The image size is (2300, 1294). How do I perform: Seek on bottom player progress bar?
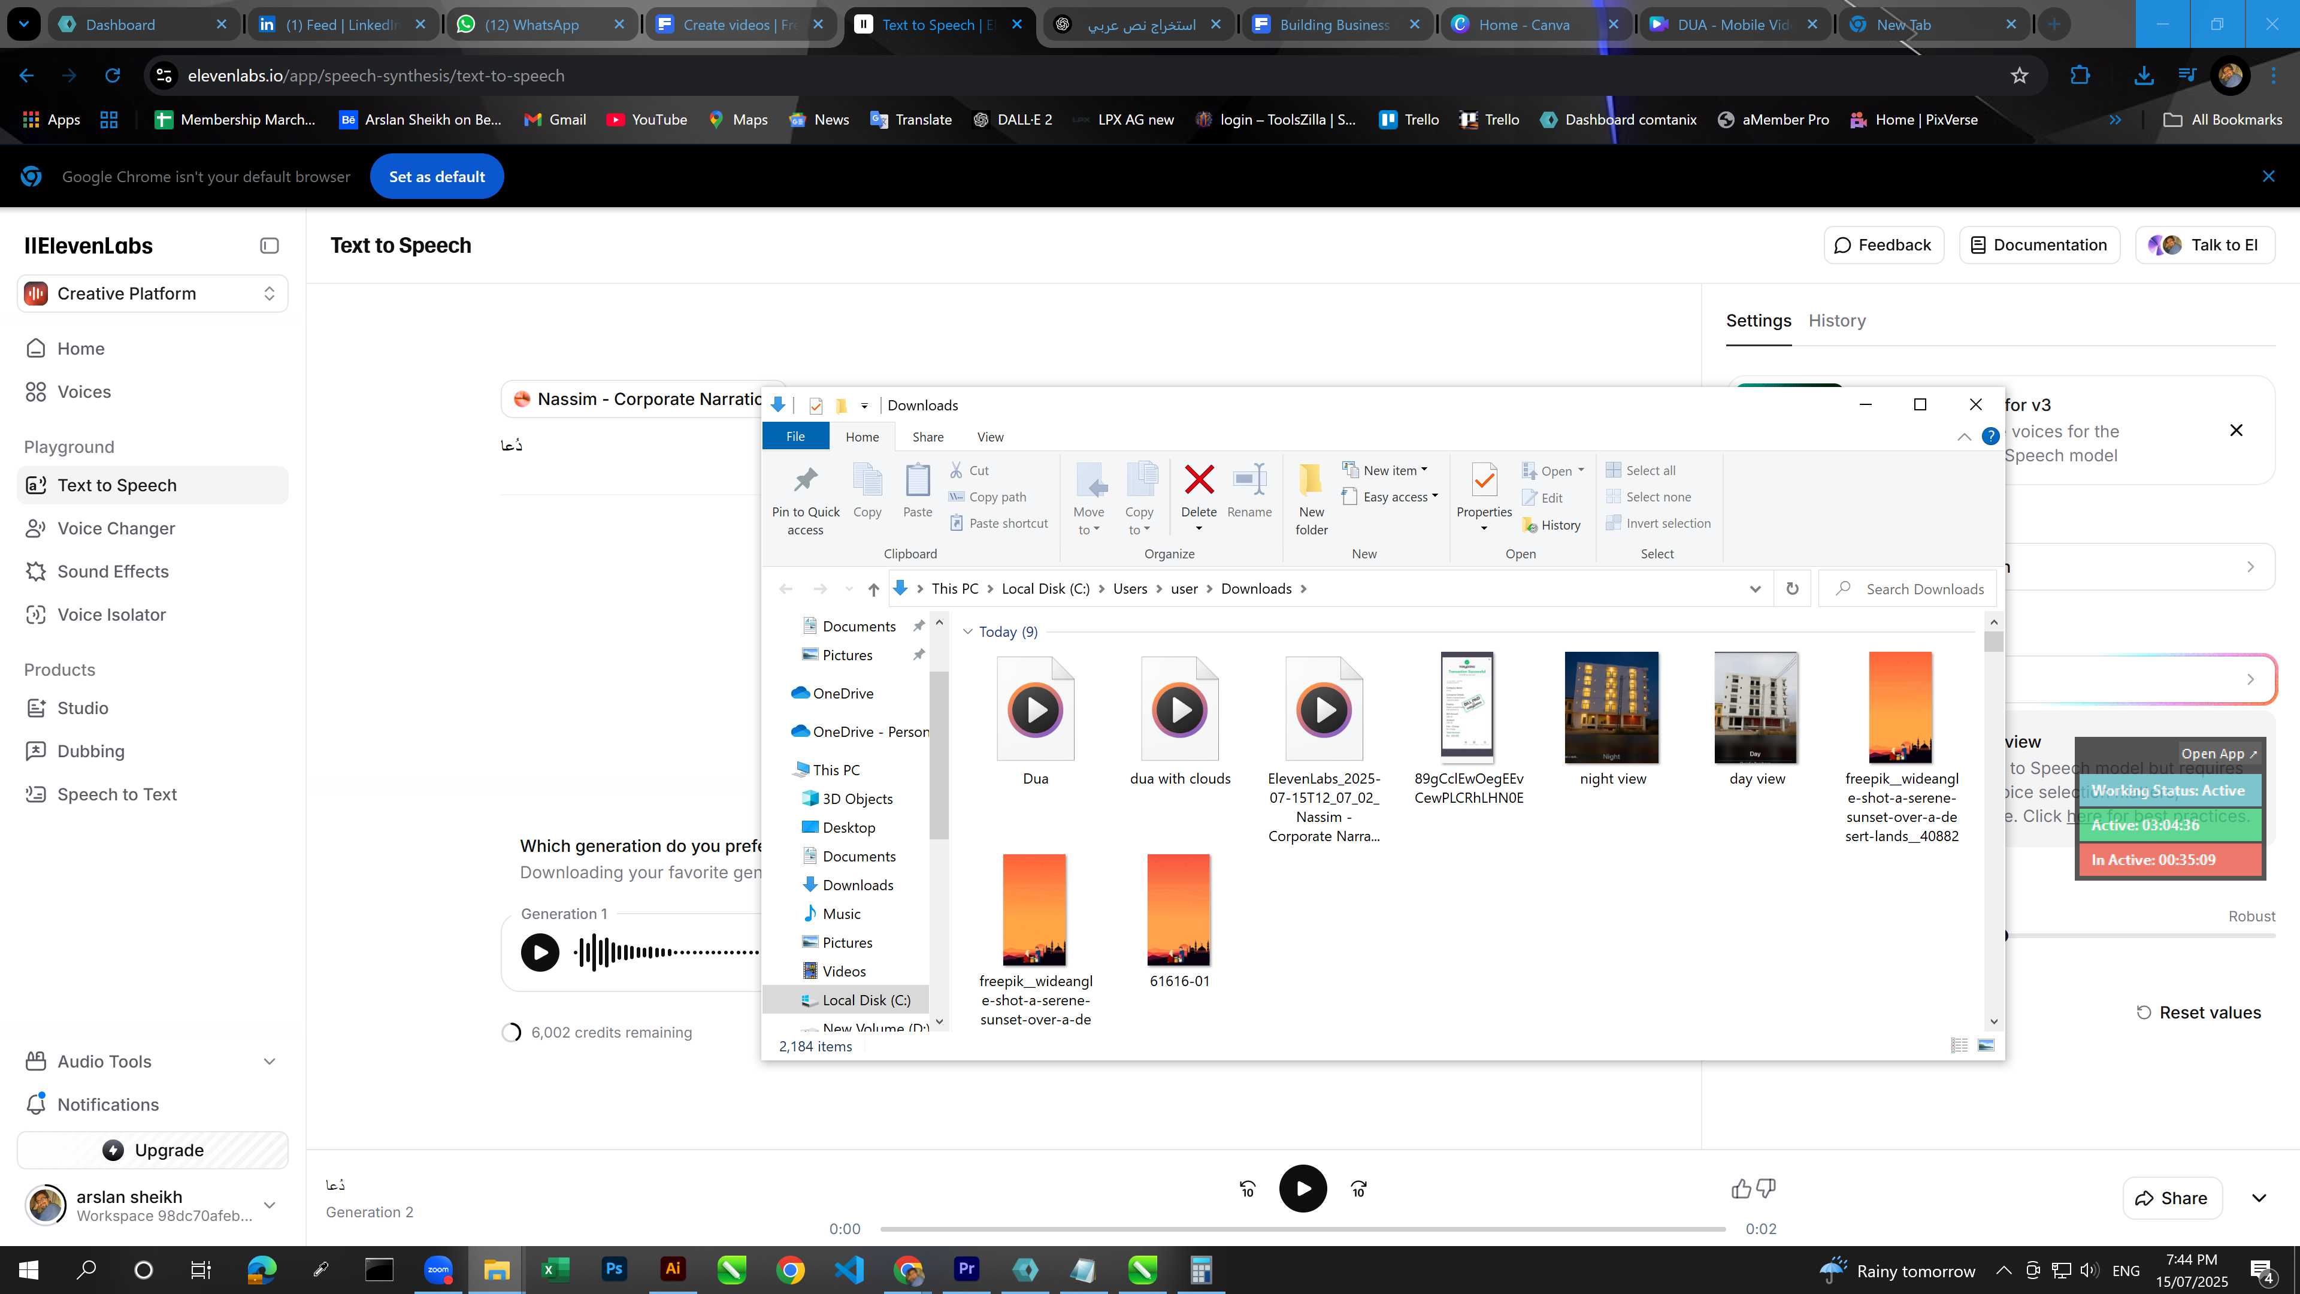pyautogui.click(x=1303, y=1230)
